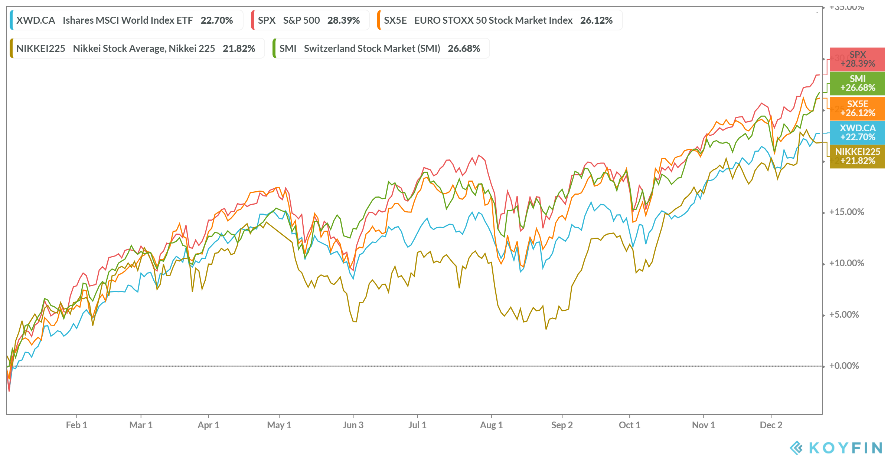This screenshot has width=891, height=459.
Task: Click the 'Jul 1' date axis label
Action: click(x=417, y=425)
